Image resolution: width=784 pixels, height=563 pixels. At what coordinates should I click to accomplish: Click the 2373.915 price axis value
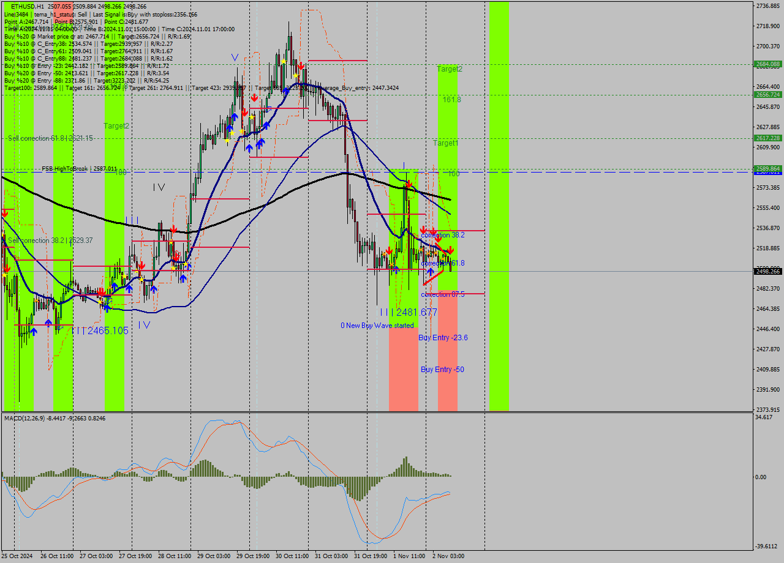pyautogui.click(x=768, y=409)
